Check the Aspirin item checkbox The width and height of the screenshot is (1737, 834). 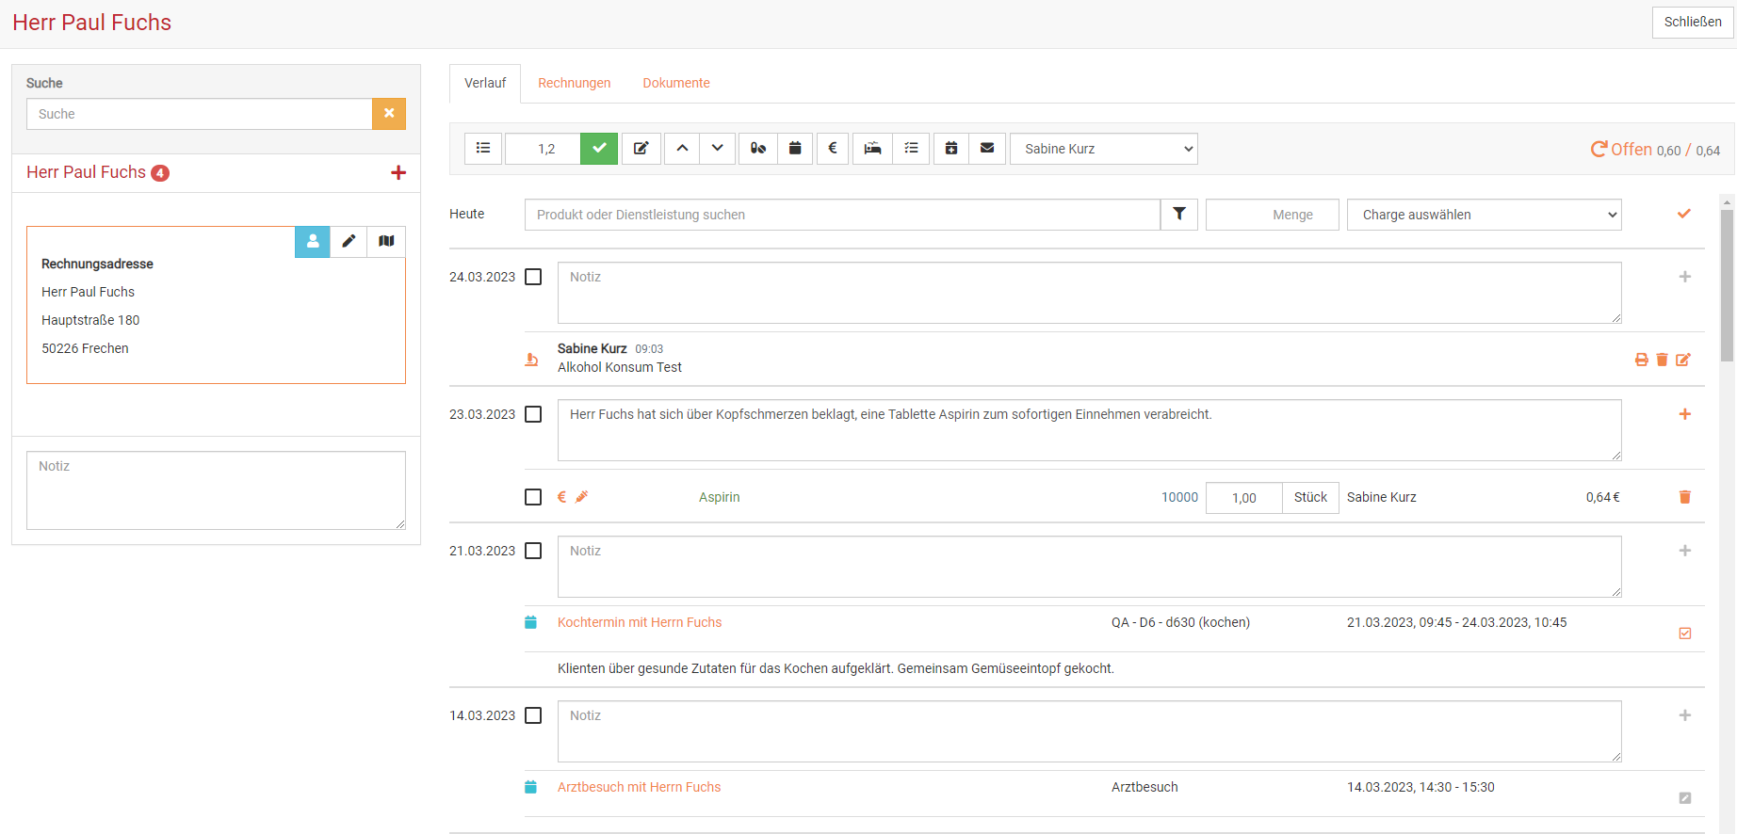click(x=533, y=497)
